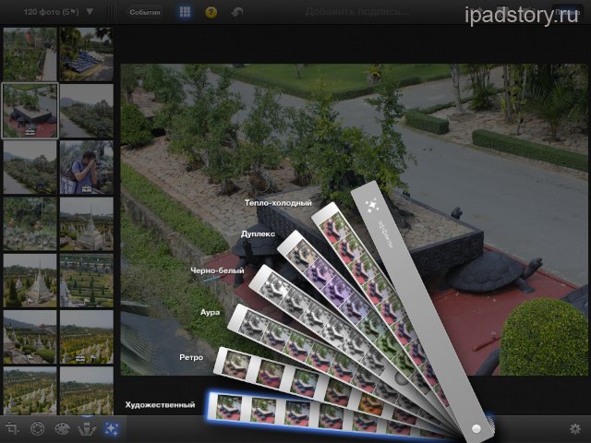Open the yellow Help icon
The height and width of the screenshot is (443, 591).
211,12
